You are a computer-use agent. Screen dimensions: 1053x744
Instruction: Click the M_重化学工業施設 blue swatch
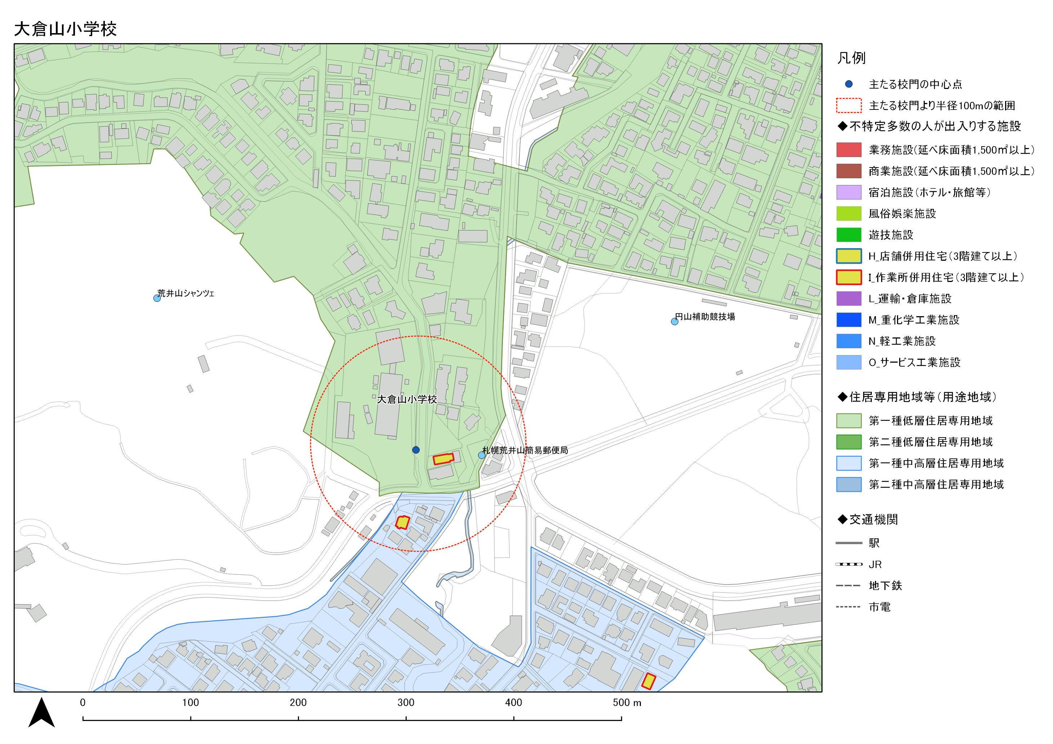(848, 319)
